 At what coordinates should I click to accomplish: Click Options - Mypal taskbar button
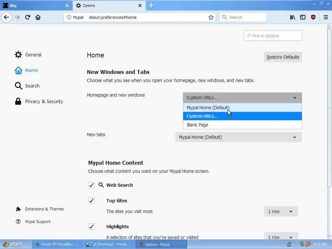161,244
